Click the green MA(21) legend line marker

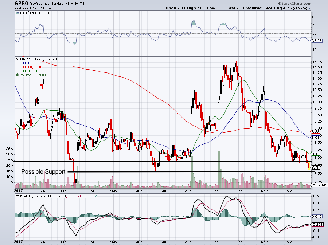(x=17, y=71)
